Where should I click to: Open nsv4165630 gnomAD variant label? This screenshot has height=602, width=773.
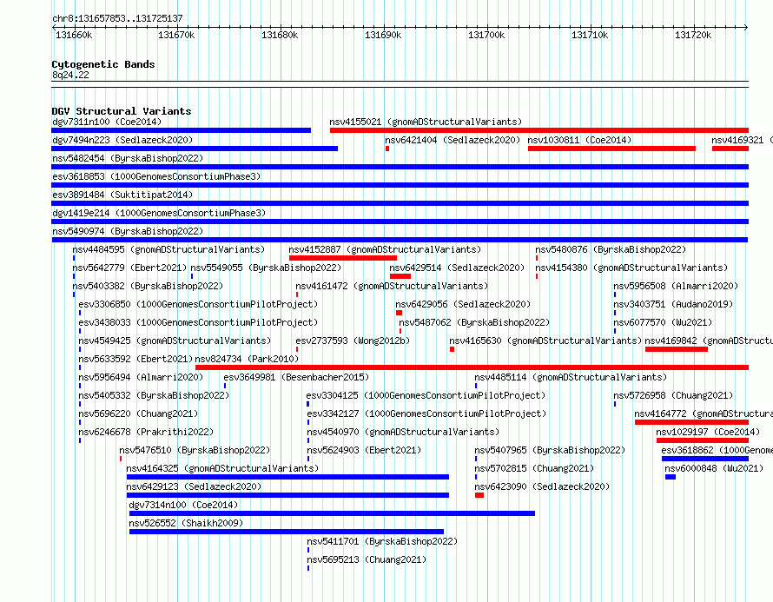click(545, 341)
